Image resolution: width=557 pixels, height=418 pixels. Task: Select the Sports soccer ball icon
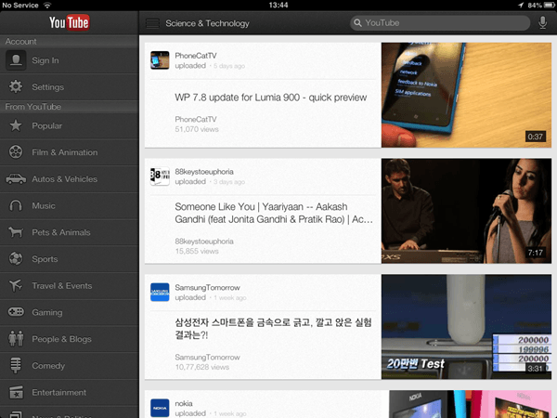[x=16, y=259]
